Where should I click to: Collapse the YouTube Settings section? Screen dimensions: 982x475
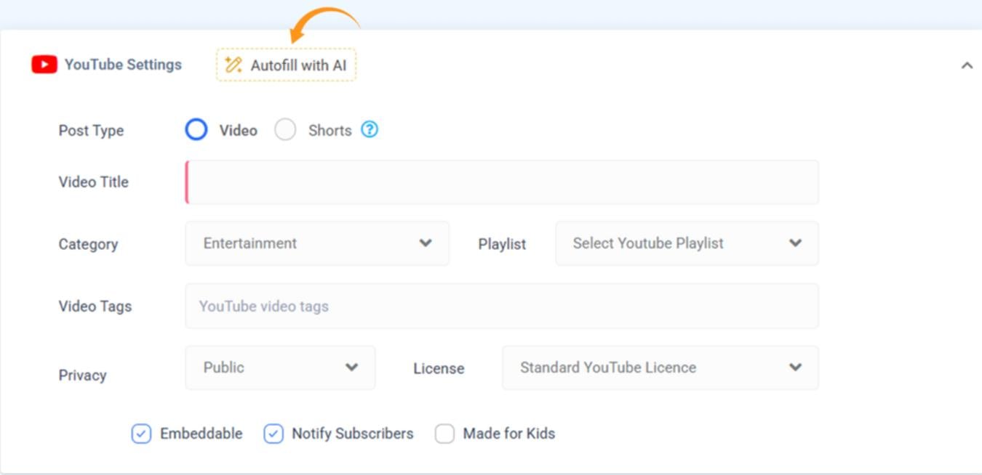[967, 64]
